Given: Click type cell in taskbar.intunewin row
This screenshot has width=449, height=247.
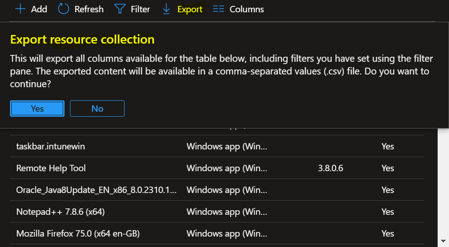Looking at the screenshot, I should [x=227, y=146].
